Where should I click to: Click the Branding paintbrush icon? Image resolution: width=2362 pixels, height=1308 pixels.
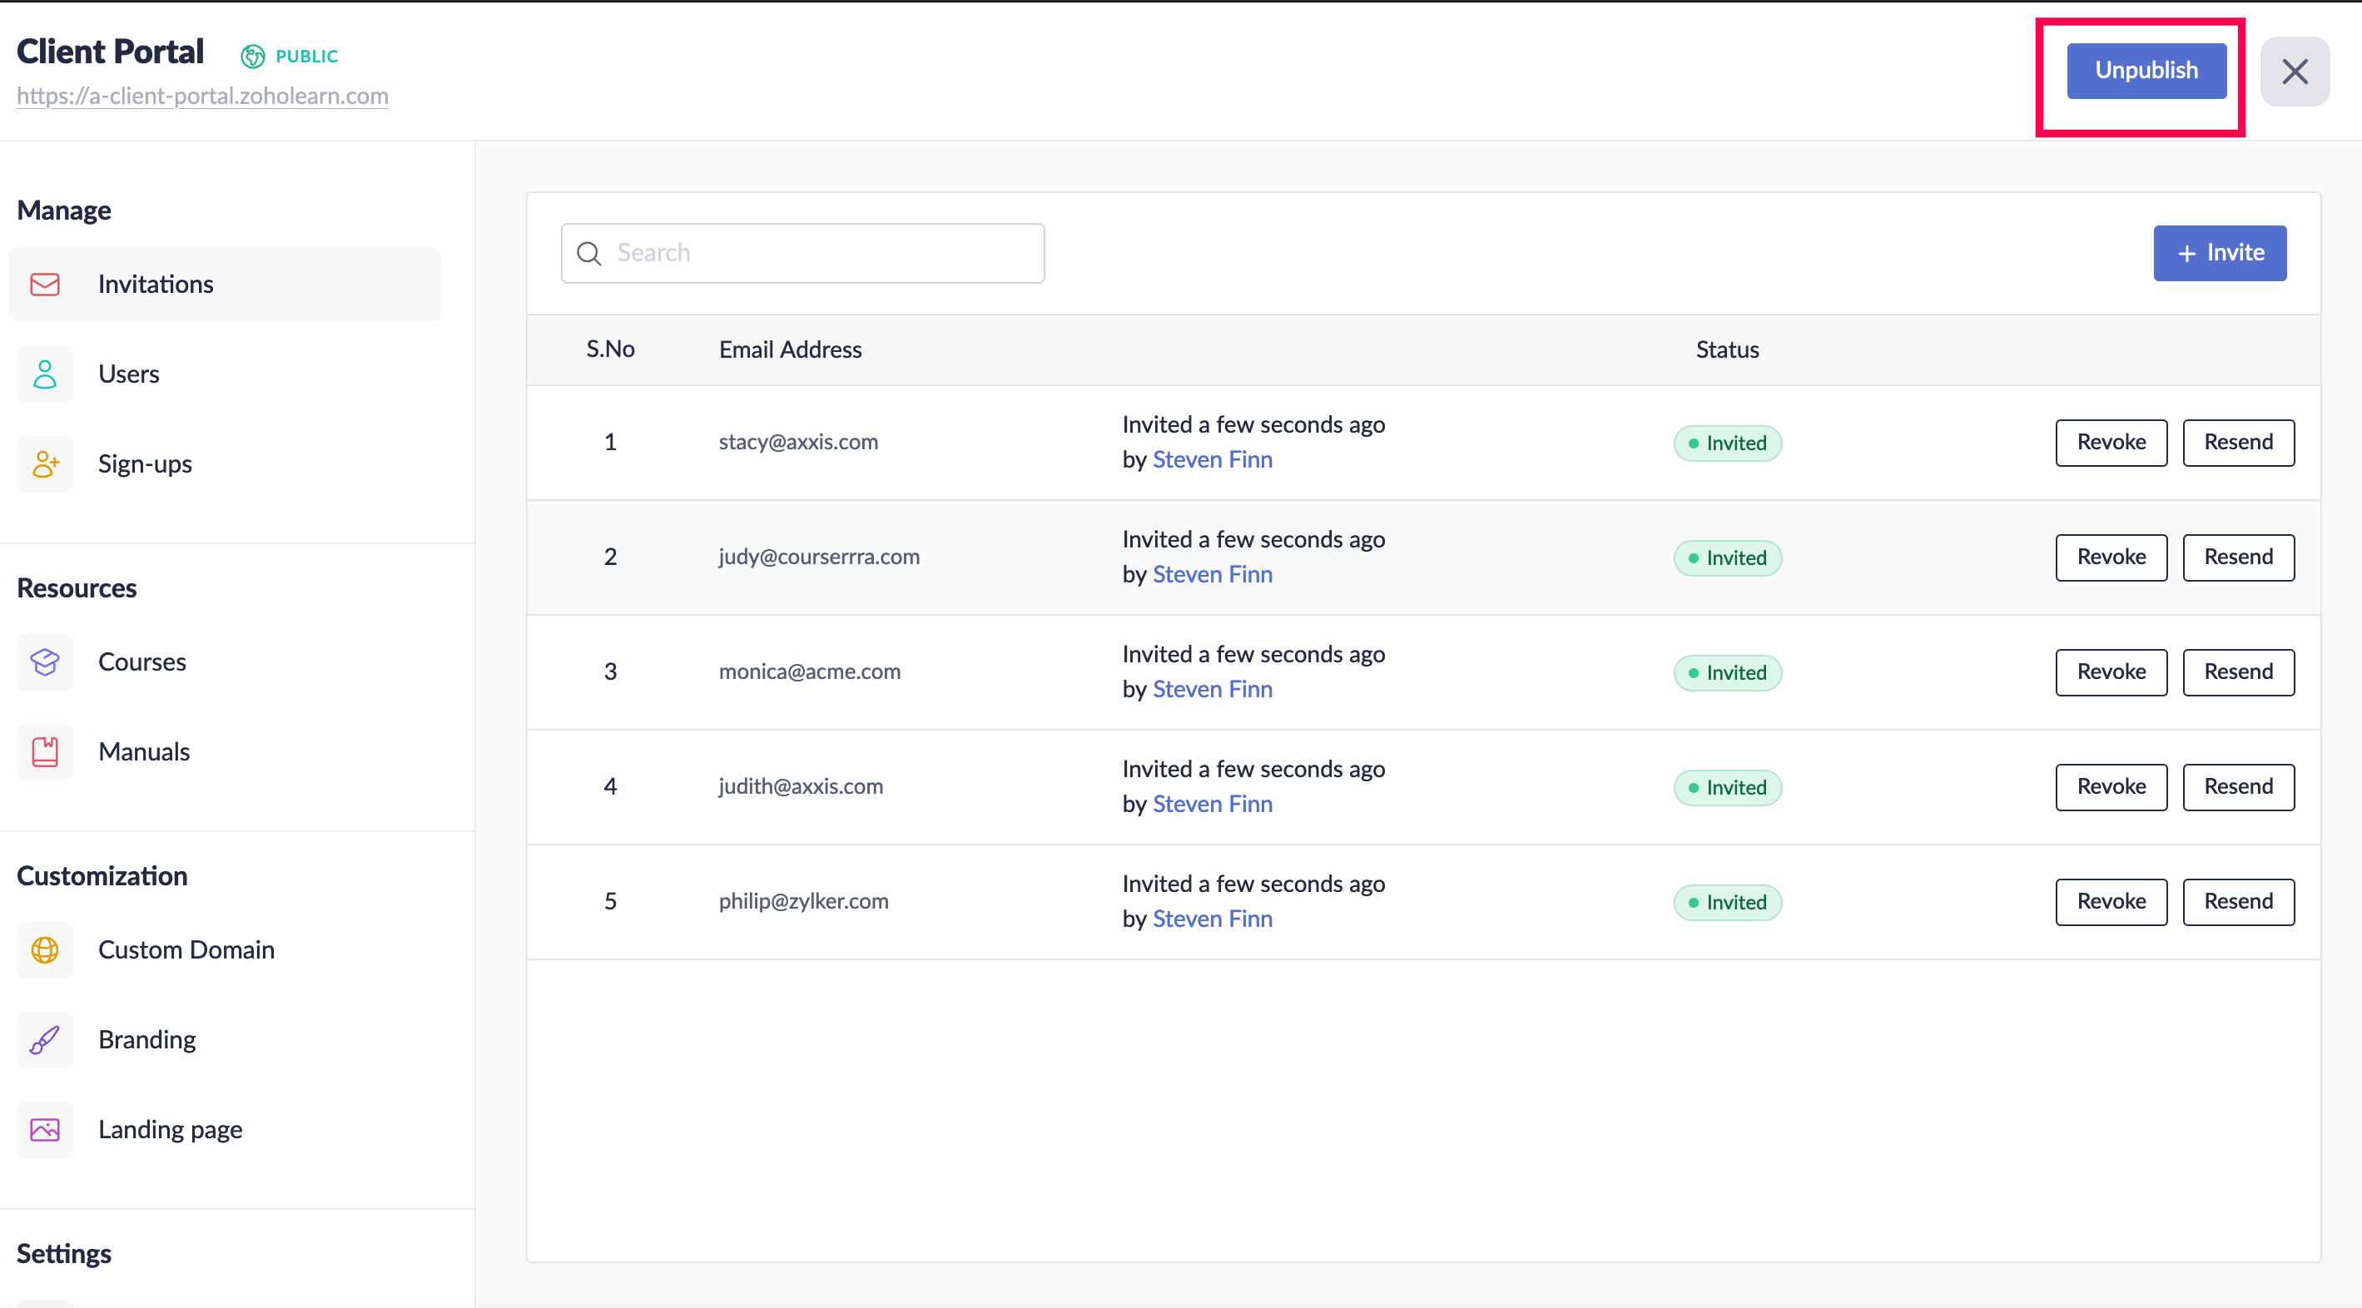(44, 1039)
